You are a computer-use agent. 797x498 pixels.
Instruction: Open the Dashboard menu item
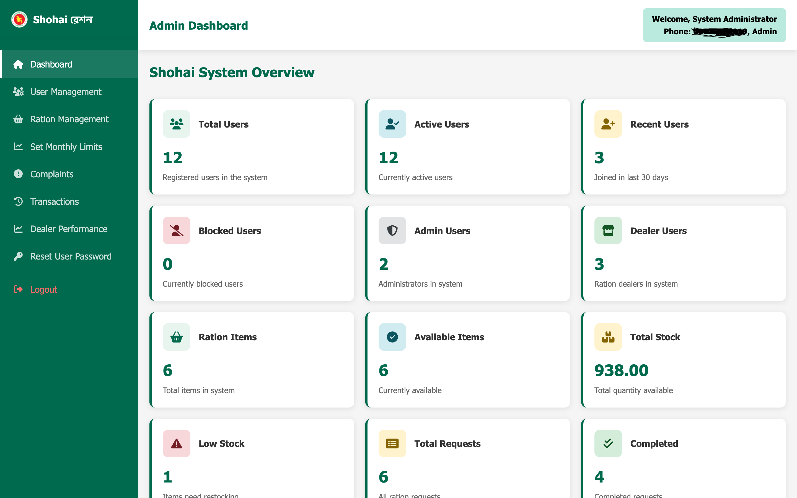pos(69,64)
